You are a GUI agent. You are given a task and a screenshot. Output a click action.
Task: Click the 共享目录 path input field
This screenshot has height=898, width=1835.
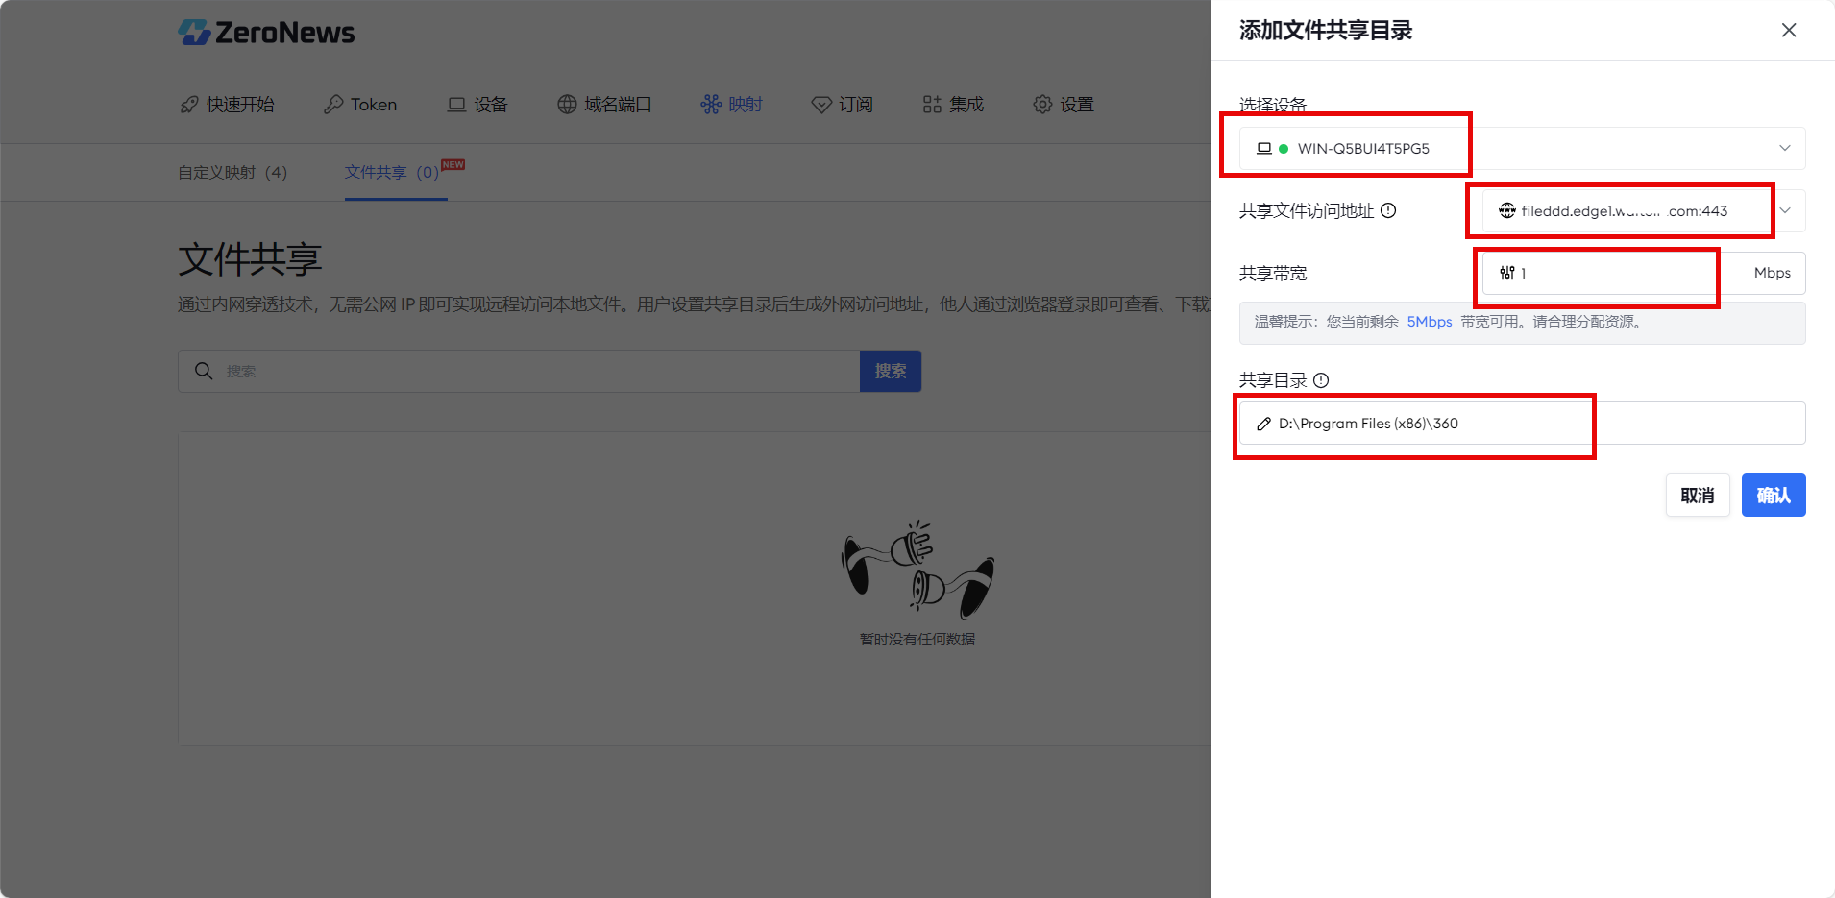[1523, 424]
